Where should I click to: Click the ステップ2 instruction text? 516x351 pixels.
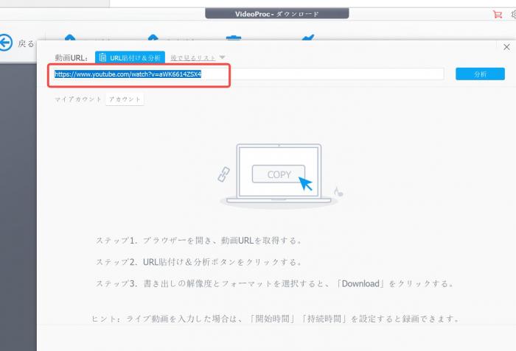[x=199, y=262]
